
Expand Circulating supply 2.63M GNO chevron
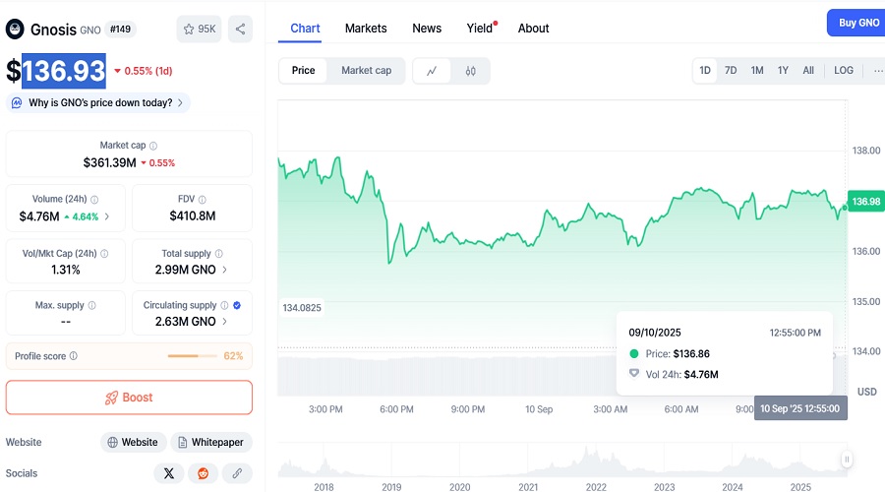pos(224,322)
